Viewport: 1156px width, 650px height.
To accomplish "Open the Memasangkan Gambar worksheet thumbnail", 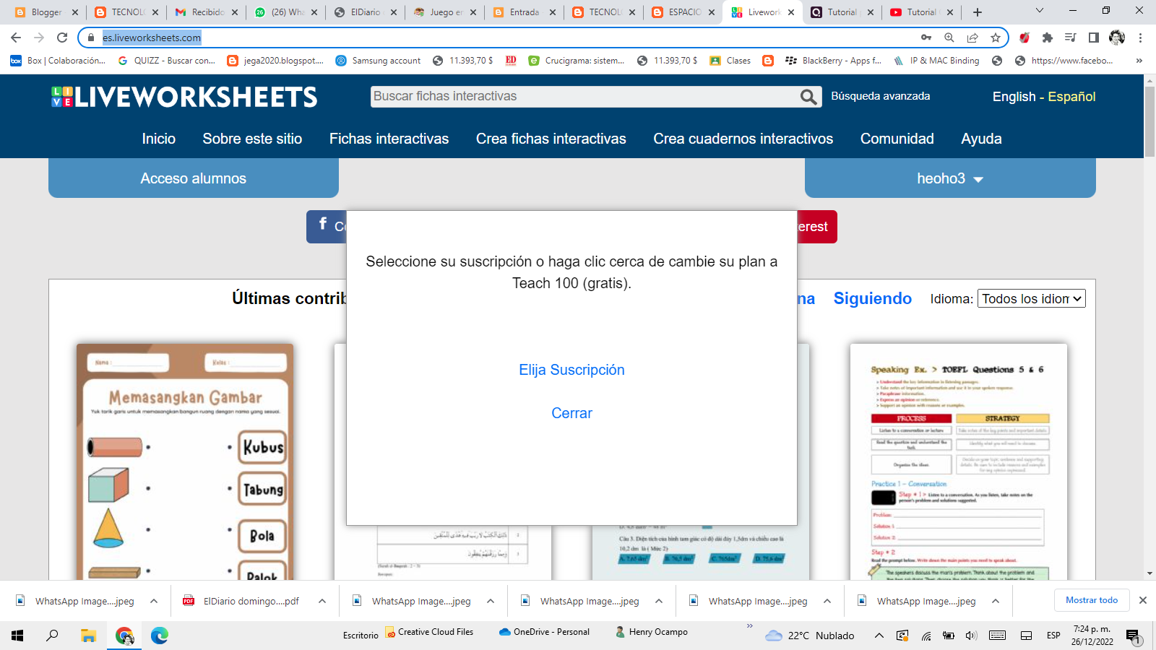I will point(185,461).
